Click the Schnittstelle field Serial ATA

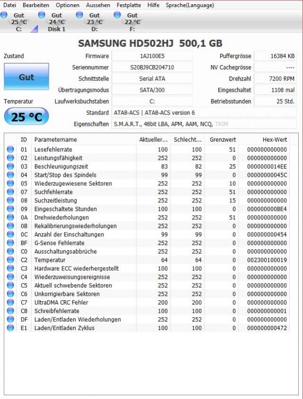tap(152, 78)
